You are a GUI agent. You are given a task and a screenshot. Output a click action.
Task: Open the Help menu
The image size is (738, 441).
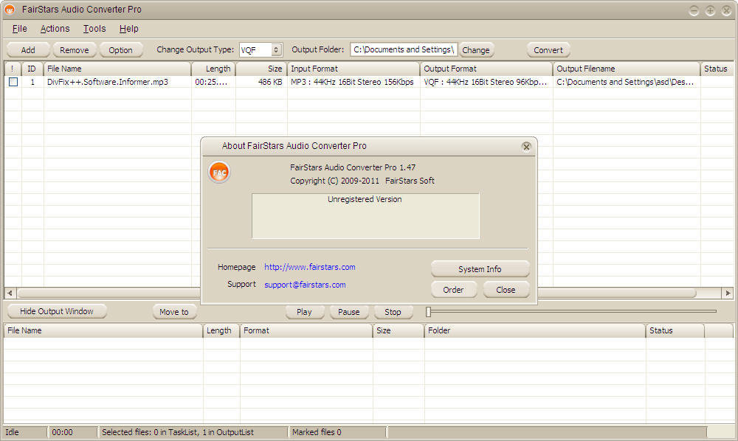click(x=128, y=29)
